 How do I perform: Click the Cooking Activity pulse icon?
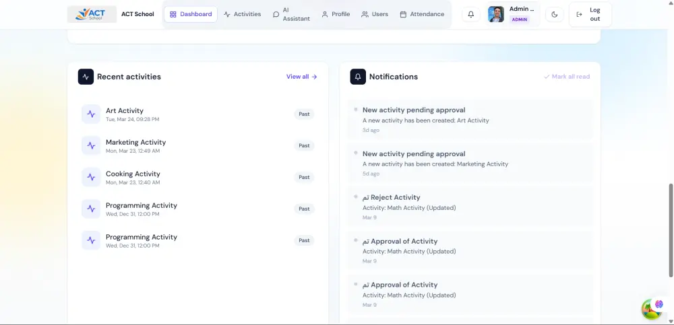point(91,177)
